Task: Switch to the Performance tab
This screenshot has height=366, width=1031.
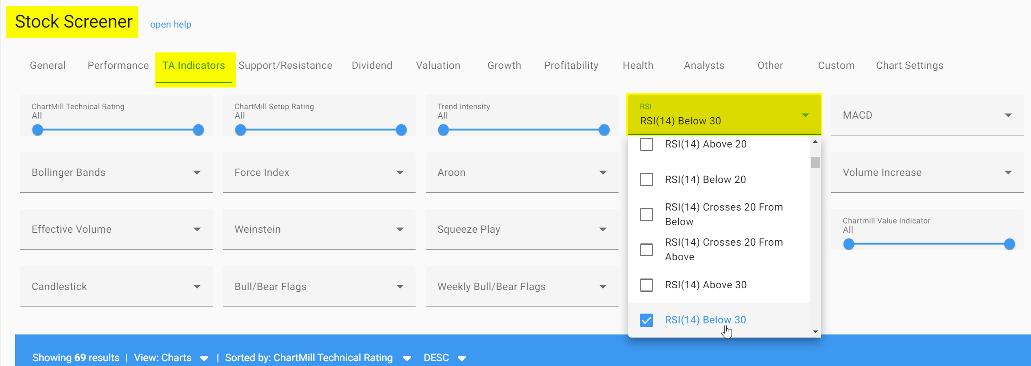Action: point(118,65)
